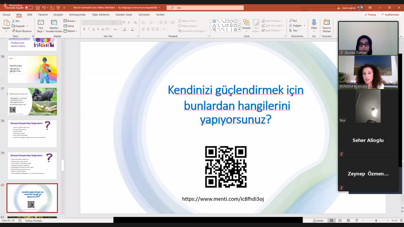Open the Metin Yönü text direction dropdown
The height and width of the screenshot is (227, 404).
[x=187, y=21]
